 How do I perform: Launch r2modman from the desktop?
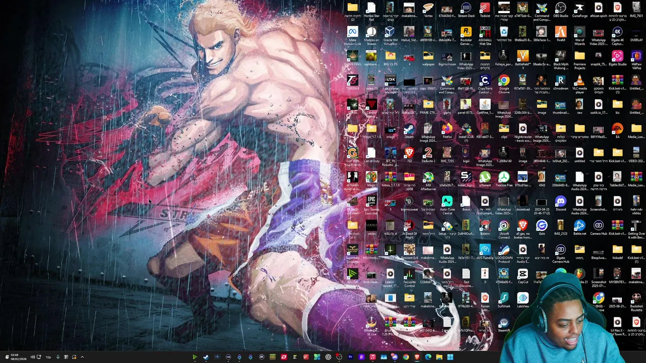click(560, 83)
